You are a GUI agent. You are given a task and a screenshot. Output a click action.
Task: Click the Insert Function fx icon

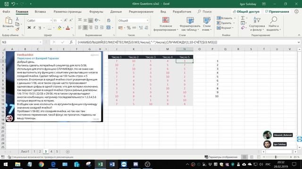click(71, 42)
